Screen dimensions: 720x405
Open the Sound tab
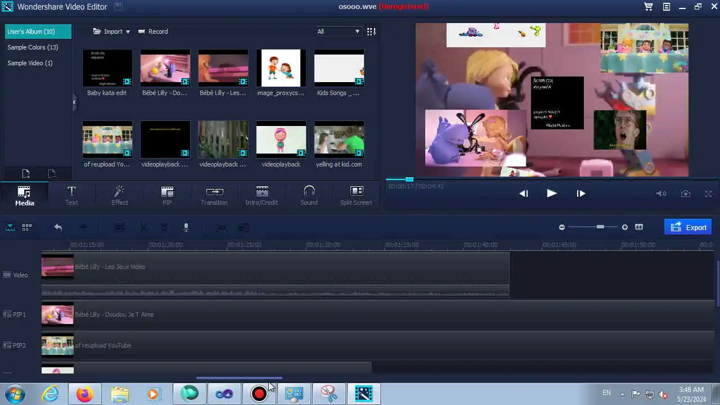(309, 195)
